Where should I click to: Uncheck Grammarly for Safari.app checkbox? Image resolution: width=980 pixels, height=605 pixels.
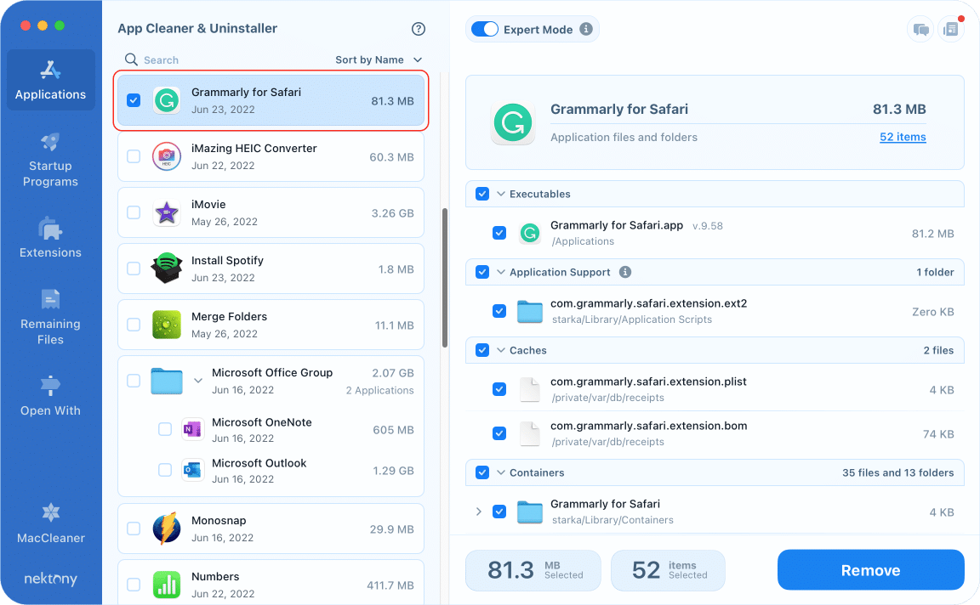[499, 233]
